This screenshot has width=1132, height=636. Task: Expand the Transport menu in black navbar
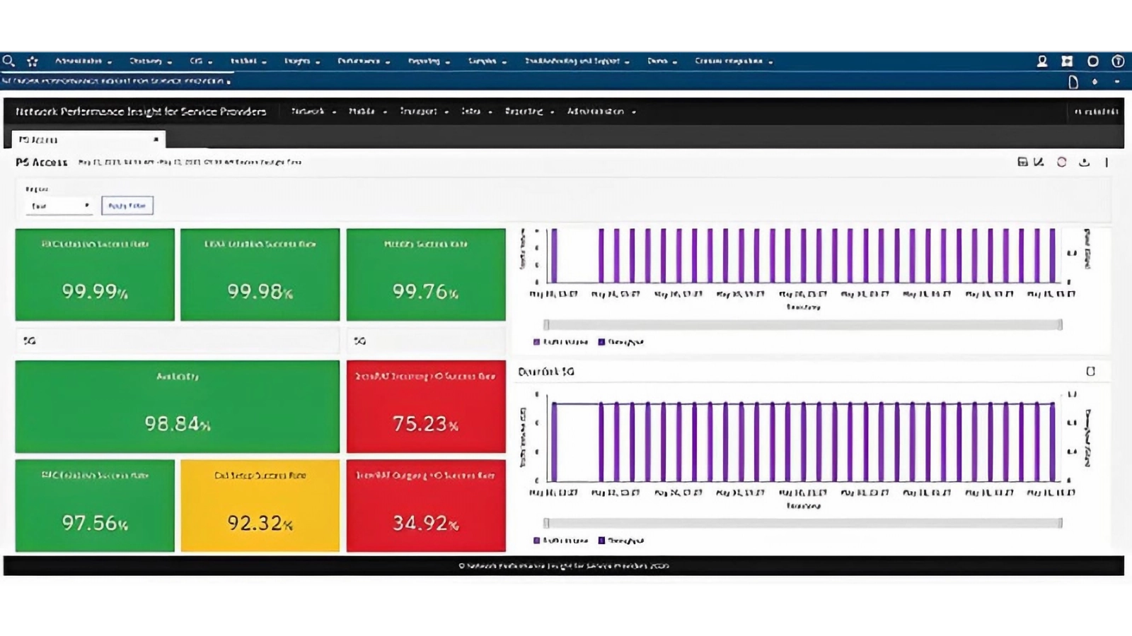pos(423,112)
